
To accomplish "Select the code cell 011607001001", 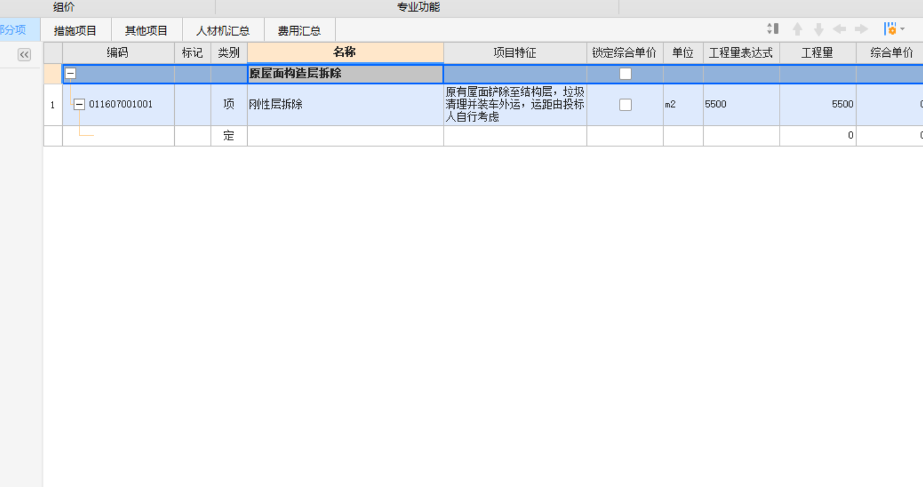I will 118,104.
